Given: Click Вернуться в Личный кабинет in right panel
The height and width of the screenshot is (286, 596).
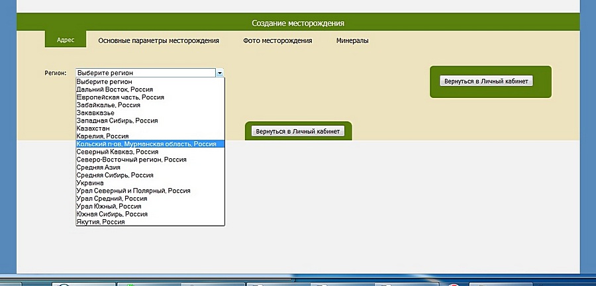Looking at the screenshot, I should pyautogui.click(x=486, y=81).
